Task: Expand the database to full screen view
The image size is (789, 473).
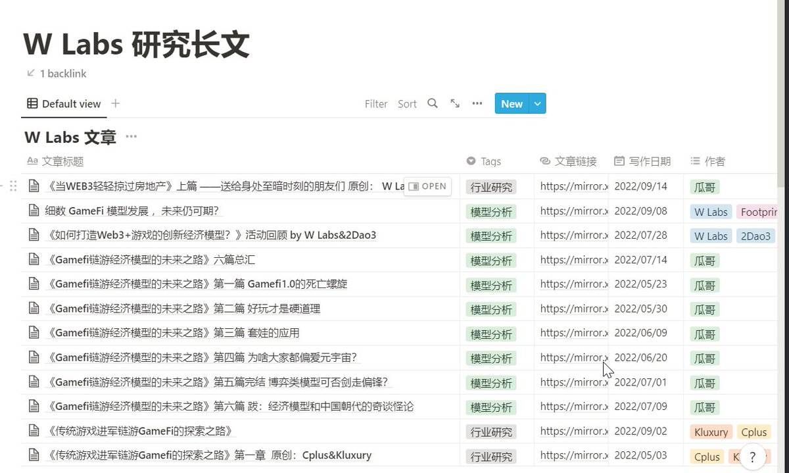Action: [455, 103]
